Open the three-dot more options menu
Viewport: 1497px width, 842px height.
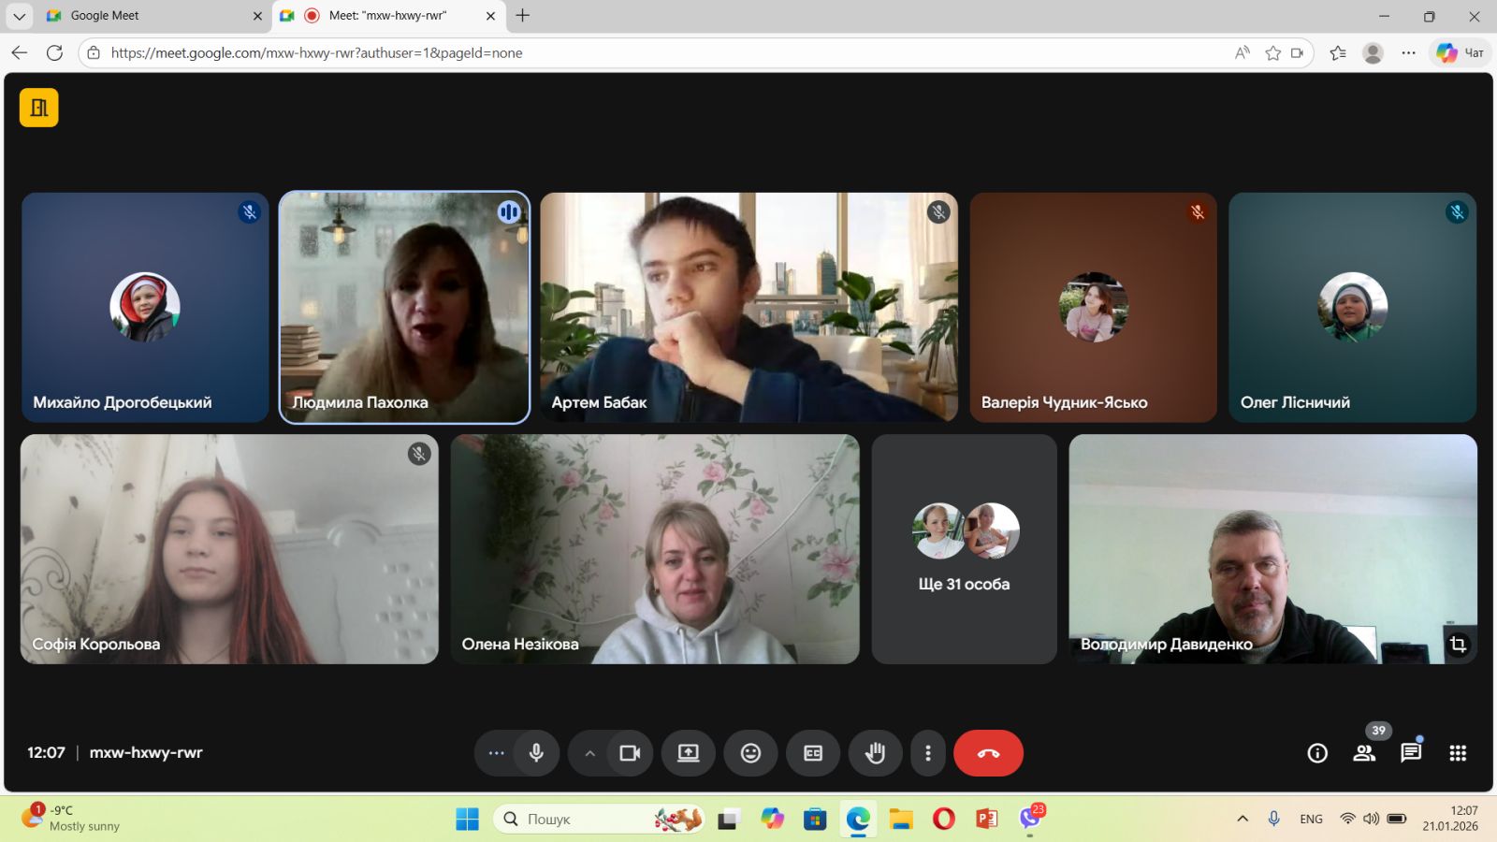click(927, 753)
